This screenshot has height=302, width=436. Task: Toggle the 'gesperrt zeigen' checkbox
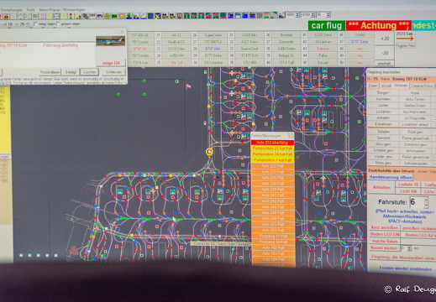pyautogui.click(x=58, y=24)
